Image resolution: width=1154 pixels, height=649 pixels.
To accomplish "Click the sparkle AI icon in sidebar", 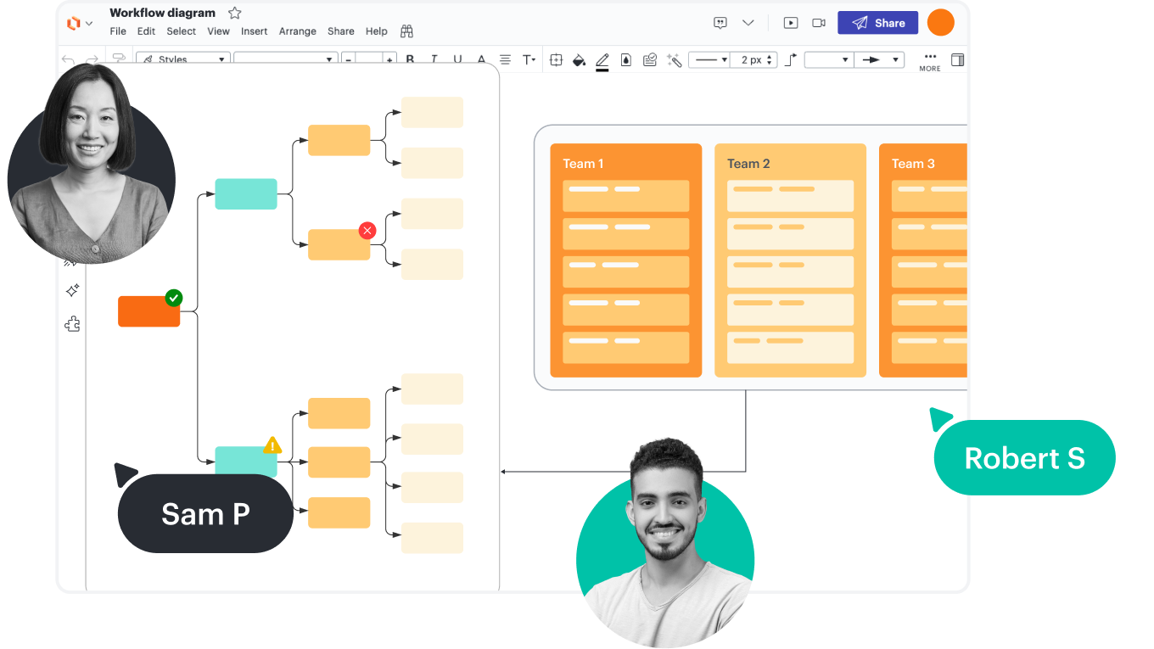I will coord(73,291).
